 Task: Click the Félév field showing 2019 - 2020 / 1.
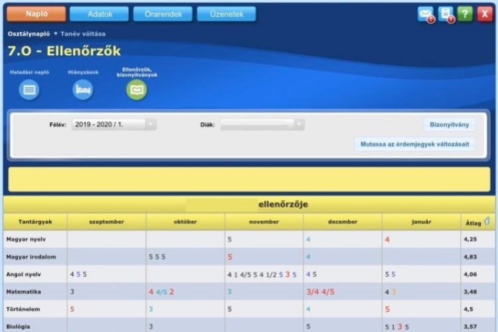coord(114,125)
